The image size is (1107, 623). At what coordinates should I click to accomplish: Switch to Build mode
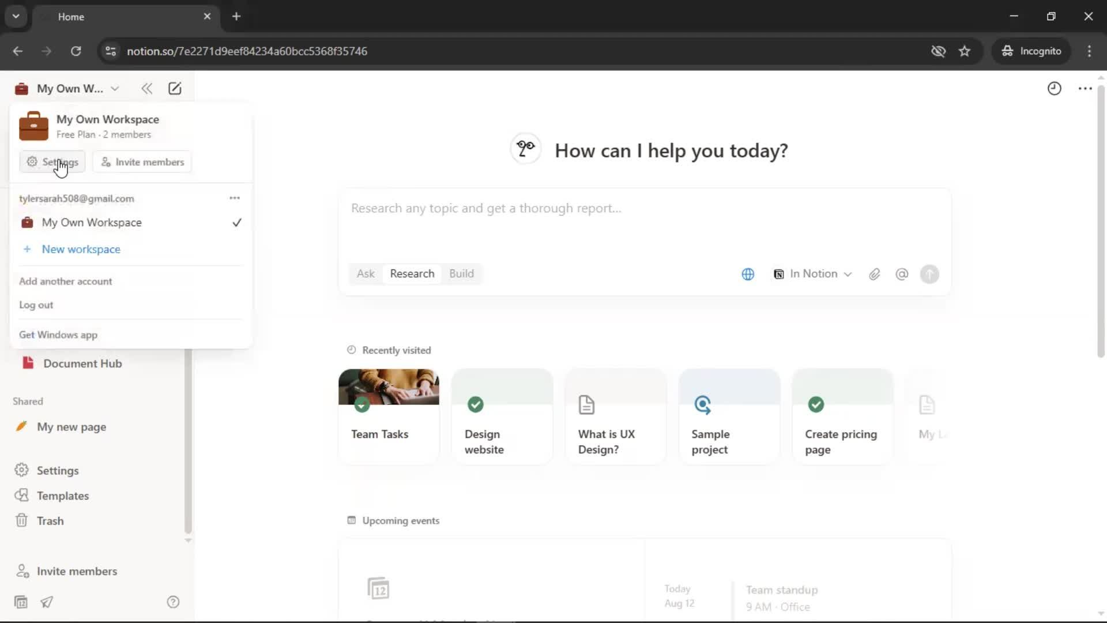point(461,273)
